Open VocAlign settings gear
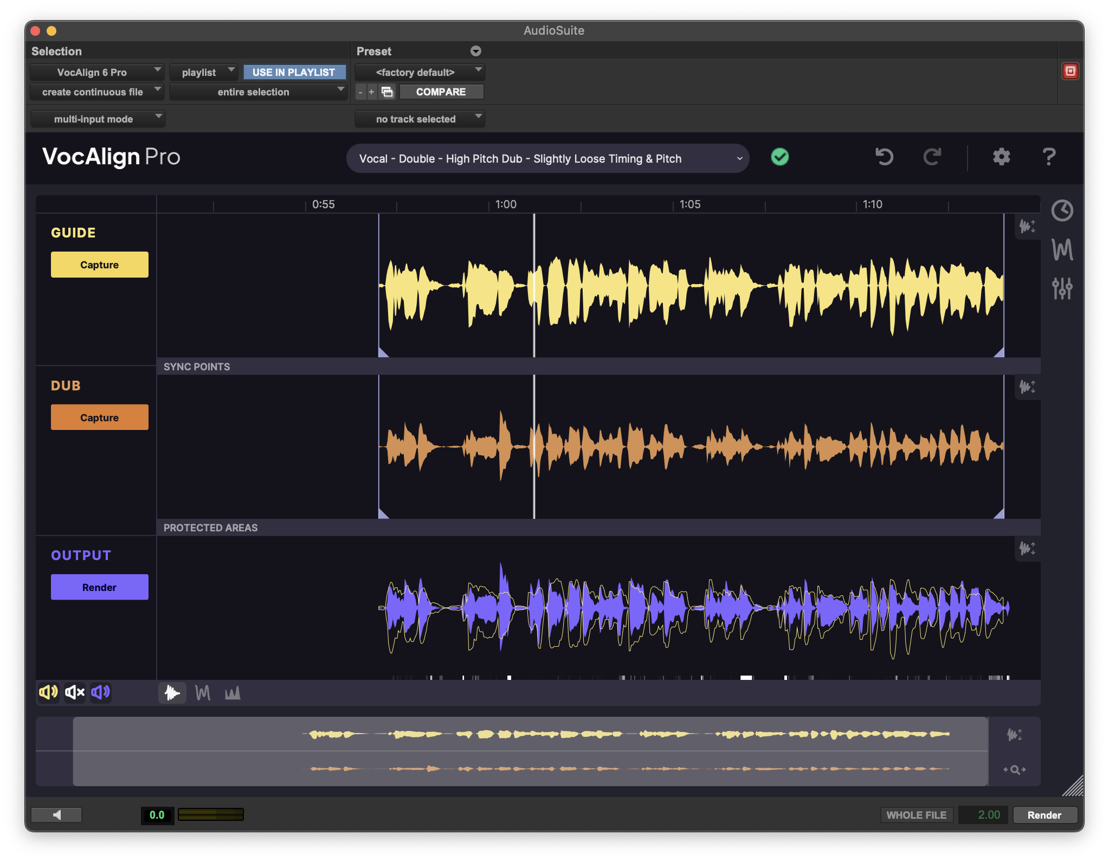 coord(1001,157)
